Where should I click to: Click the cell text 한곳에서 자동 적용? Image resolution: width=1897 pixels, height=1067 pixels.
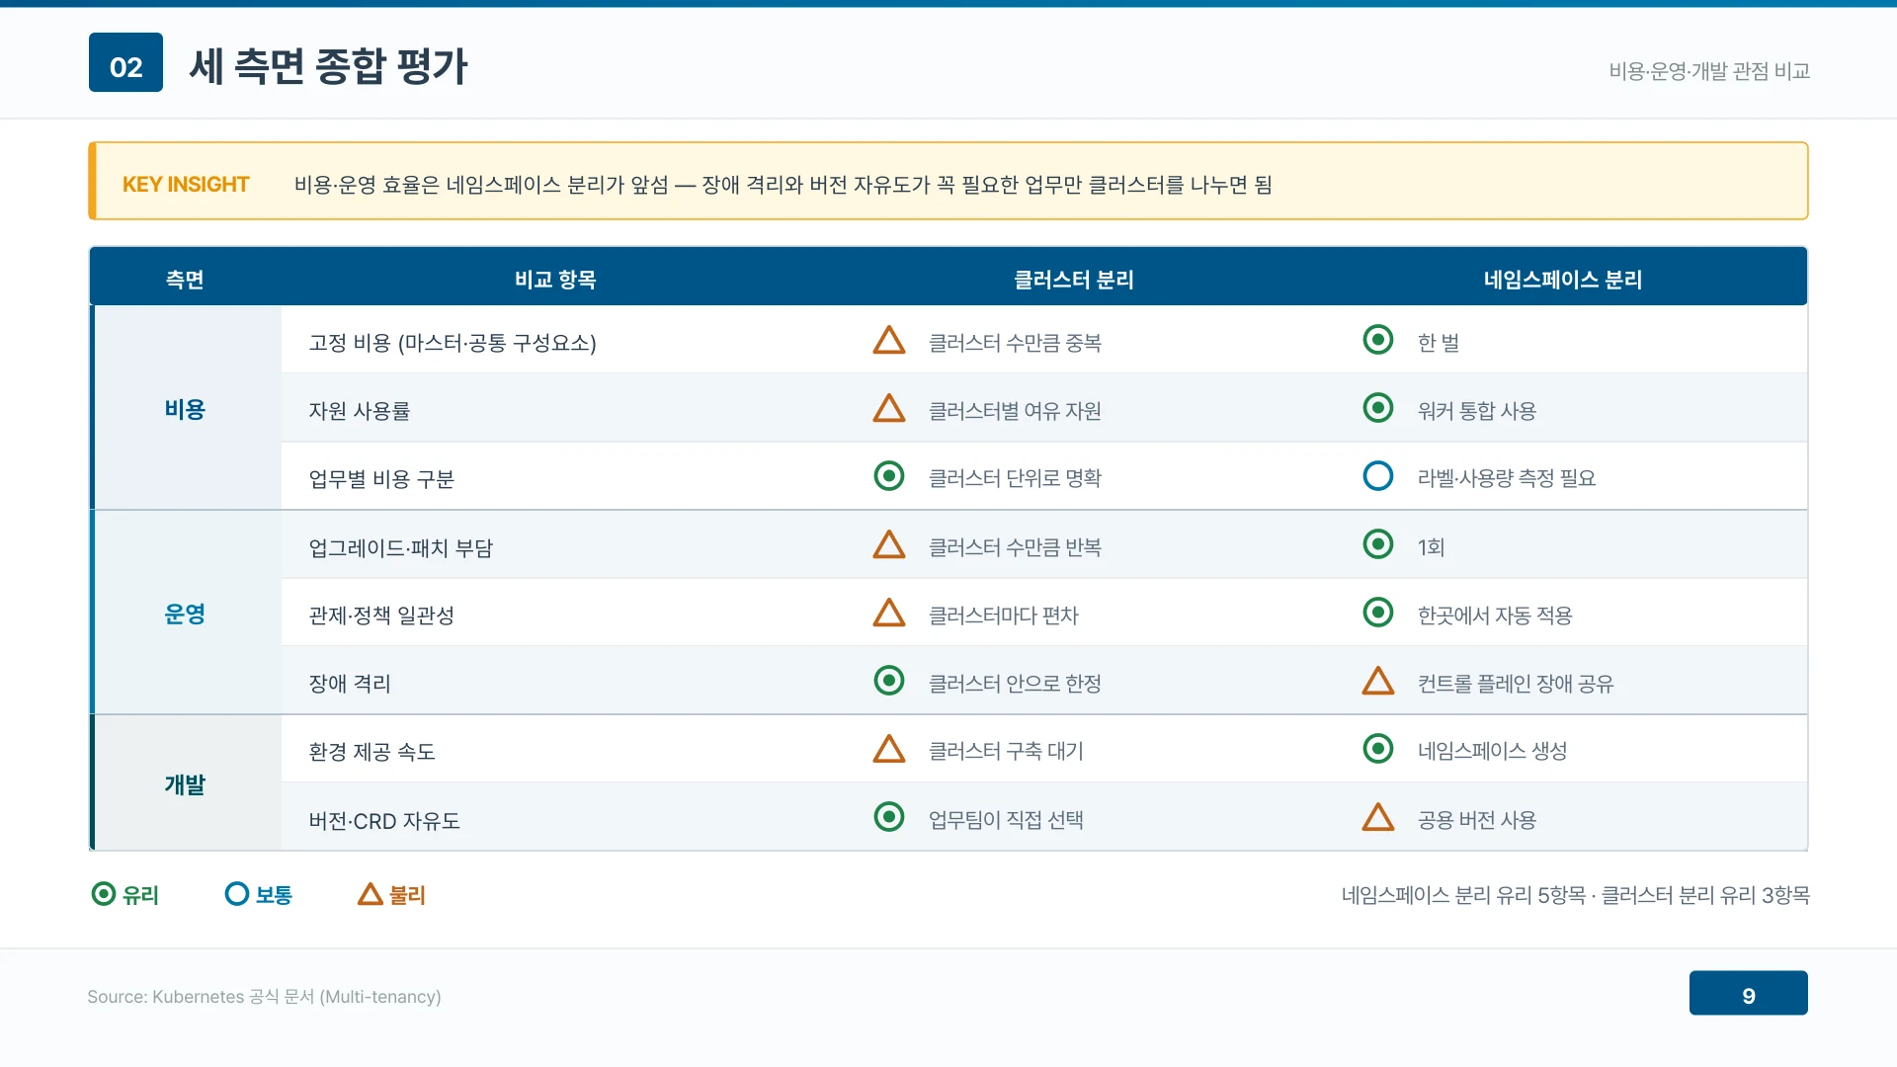[x=1495, y=616]
